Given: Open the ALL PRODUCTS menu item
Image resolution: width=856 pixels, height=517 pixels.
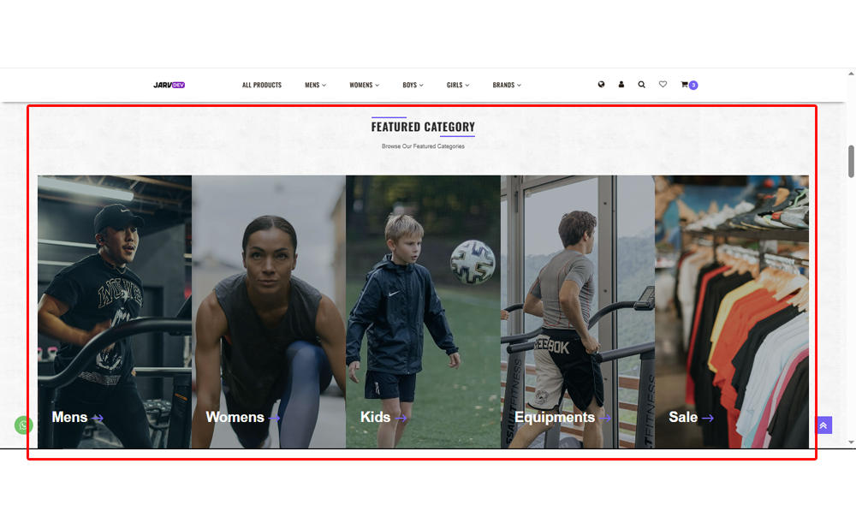Looking at the screenshot, I should point(261,85).
